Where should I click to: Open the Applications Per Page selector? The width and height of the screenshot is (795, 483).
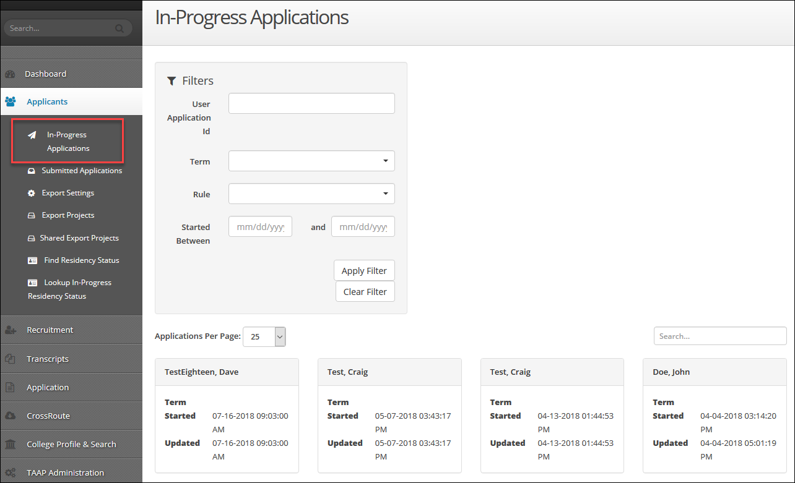(264, 336)
